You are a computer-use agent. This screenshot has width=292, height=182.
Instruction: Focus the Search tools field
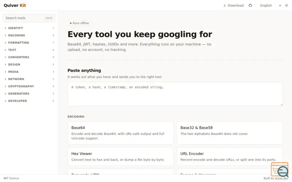pyautogui.click(x=29, y=18)
